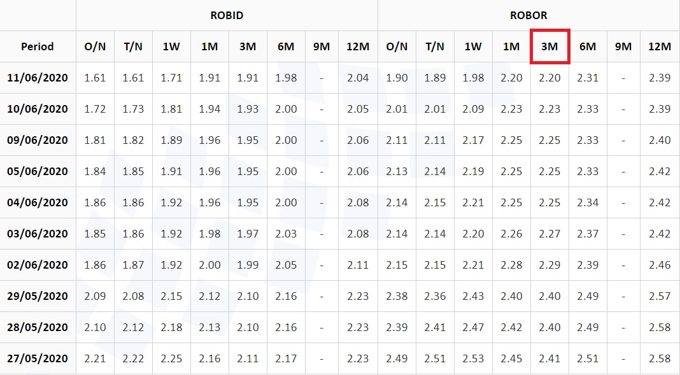Click the ROBOR 12M column header

click(660, 46)
